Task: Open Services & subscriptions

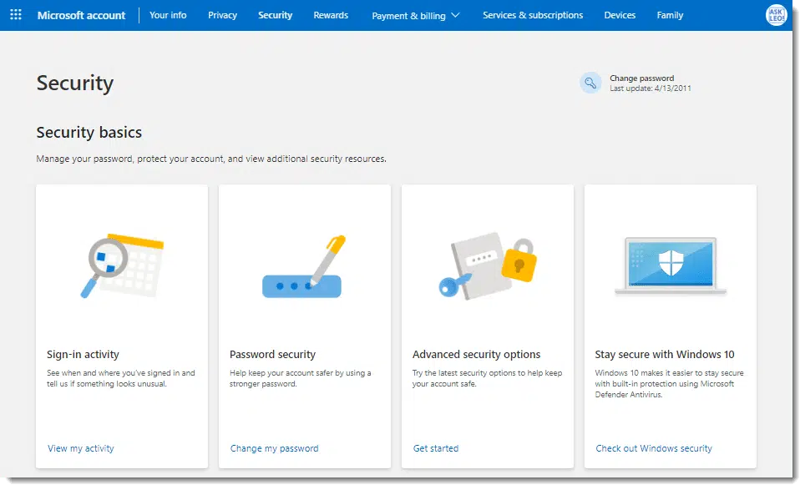Action: coord(533,15)
